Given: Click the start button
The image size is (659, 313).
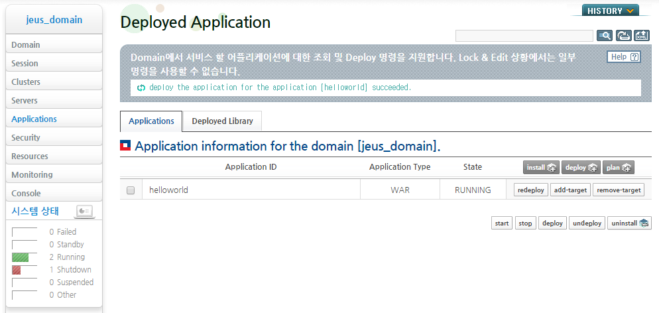Looking at the screenshot, I should tap(502, 223).
